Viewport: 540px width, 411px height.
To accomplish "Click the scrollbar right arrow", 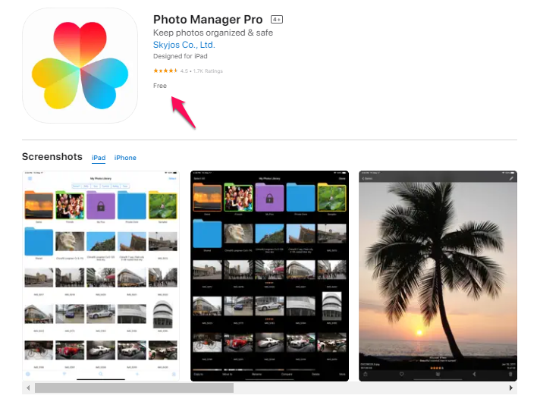I will pos(511,388).
